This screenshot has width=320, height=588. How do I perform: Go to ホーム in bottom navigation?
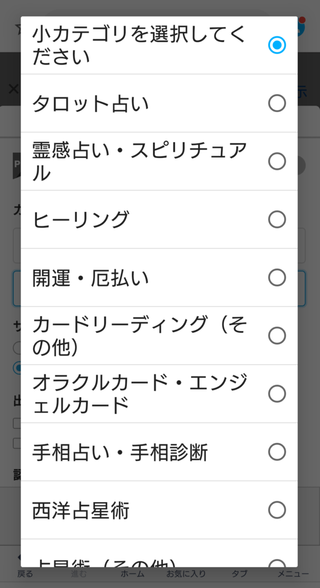[132, 574]
